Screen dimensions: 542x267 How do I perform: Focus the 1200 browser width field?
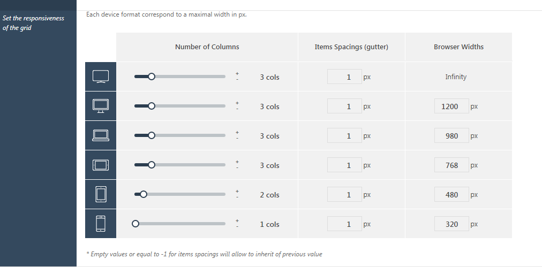point(451,106)
